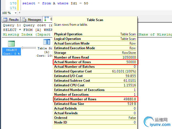
Task: Click the Node ID row
Action: click(95, 122)
